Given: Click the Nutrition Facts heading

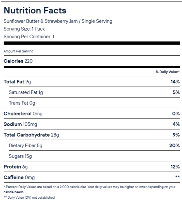Looking at the screenshot, I should (35, 10).
